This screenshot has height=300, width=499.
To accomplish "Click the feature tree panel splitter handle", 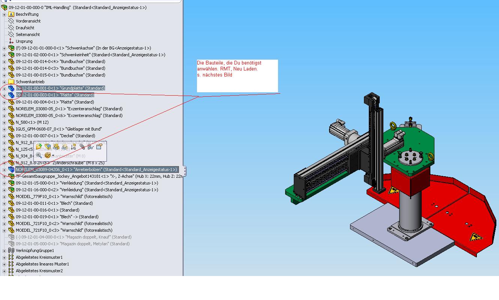I will (x=185, y=171).
